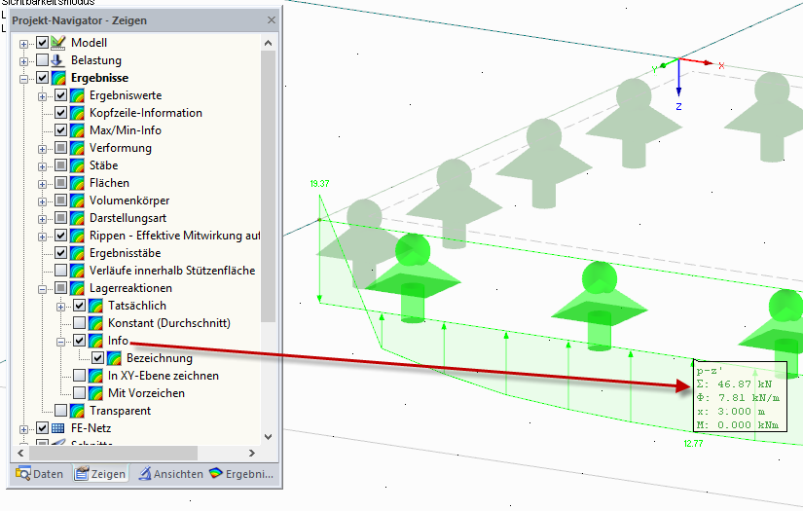This screenshot has height=511, width=803.
Task: Click the Rippen effektive Mitwirkung icon
Action: [77, 236]
